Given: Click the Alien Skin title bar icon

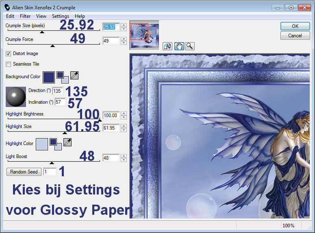Looking at the screenshot, I should [x=7, y=7].
